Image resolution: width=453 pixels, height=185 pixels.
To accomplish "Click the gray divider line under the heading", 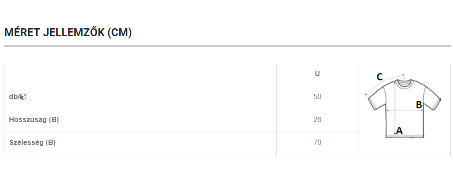I will 227,46.
